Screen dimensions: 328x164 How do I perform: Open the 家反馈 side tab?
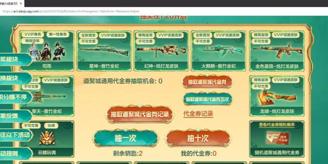tap(15, 116)
